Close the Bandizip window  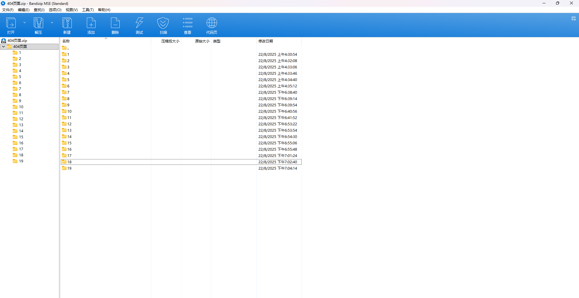[x=571, y=3]
